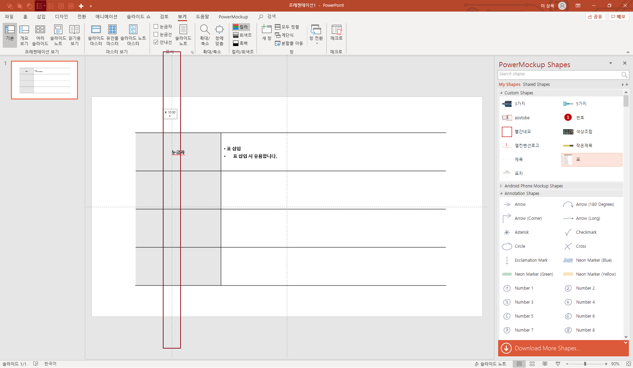Collapse the ribbon with the arrow

[628, 52]
